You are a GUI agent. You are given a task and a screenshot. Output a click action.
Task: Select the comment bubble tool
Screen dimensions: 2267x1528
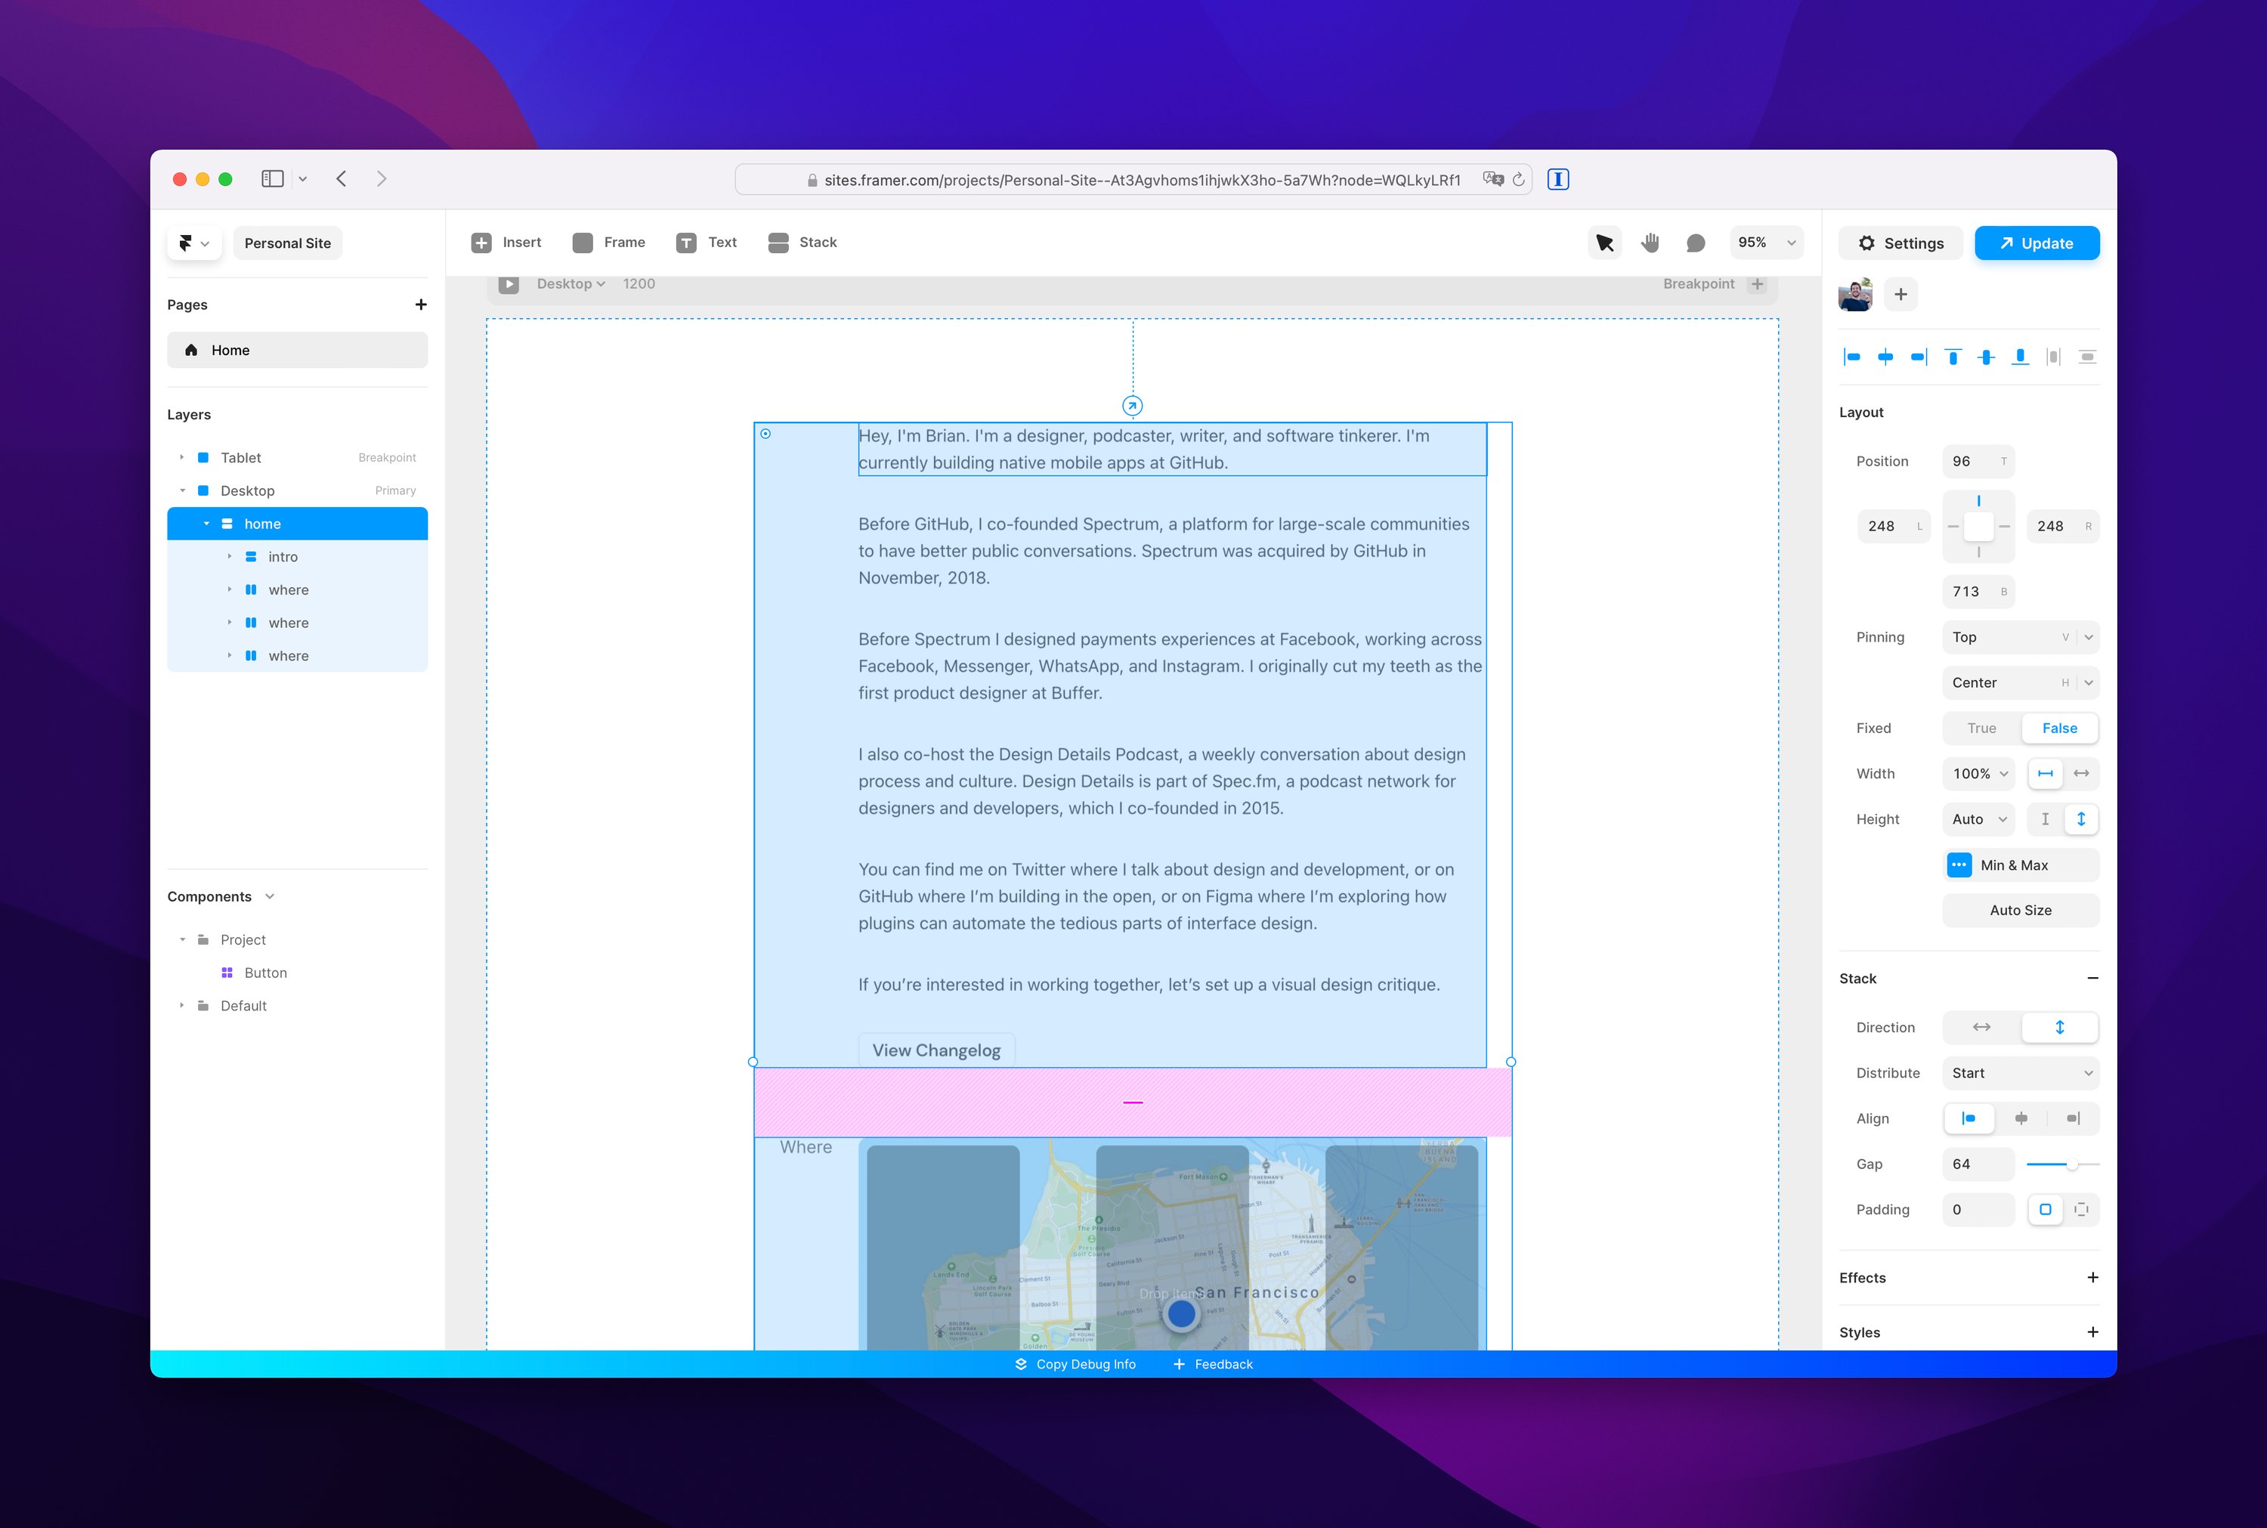click(1695, 243)
